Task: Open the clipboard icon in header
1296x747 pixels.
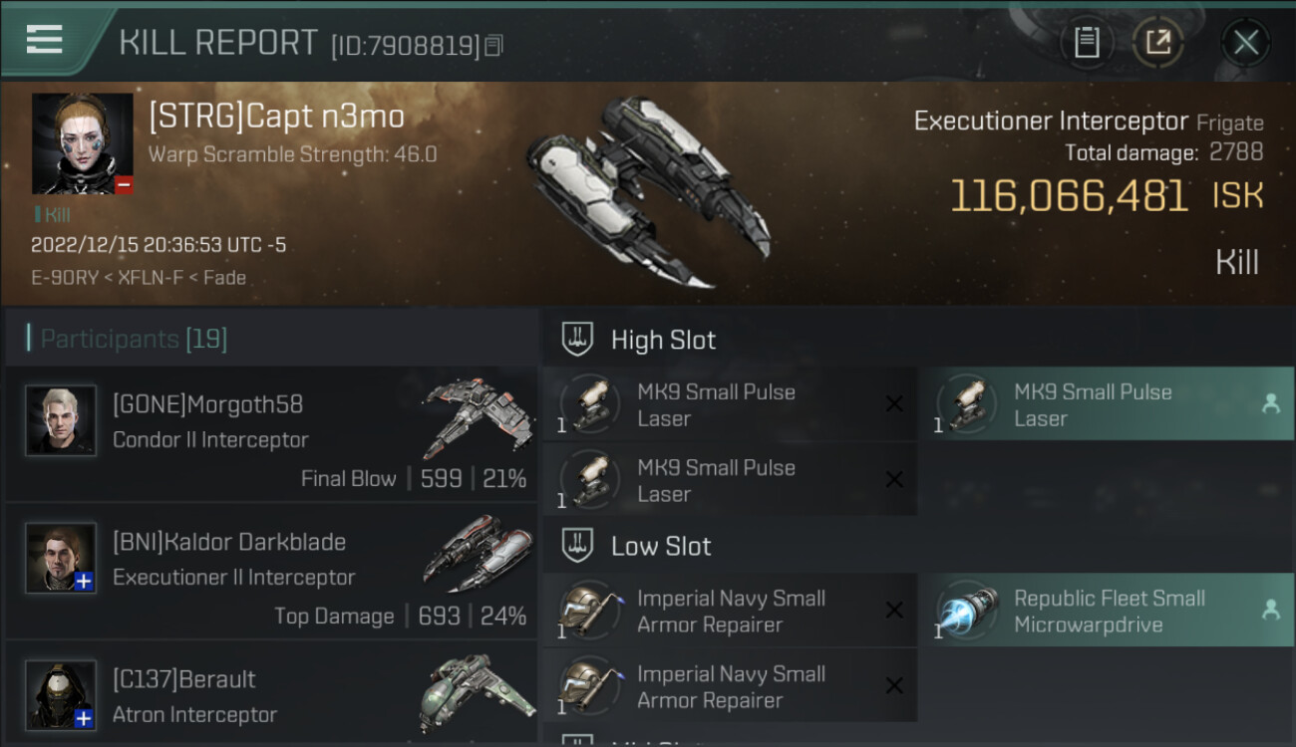Action: coord(1087,42)
